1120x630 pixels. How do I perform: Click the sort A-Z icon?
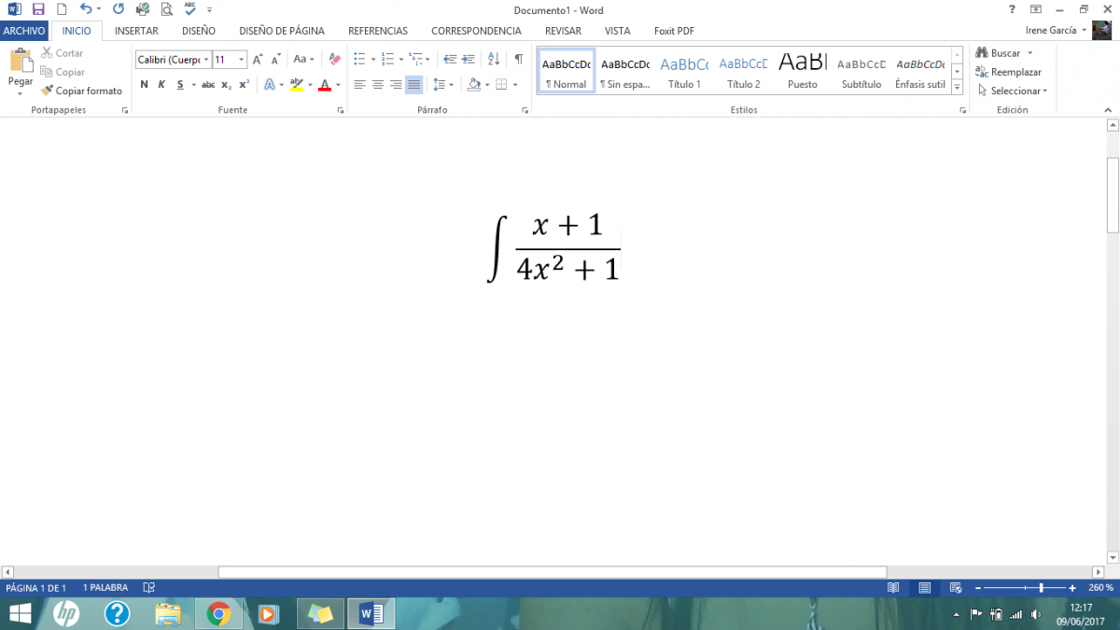click(492, 59)
